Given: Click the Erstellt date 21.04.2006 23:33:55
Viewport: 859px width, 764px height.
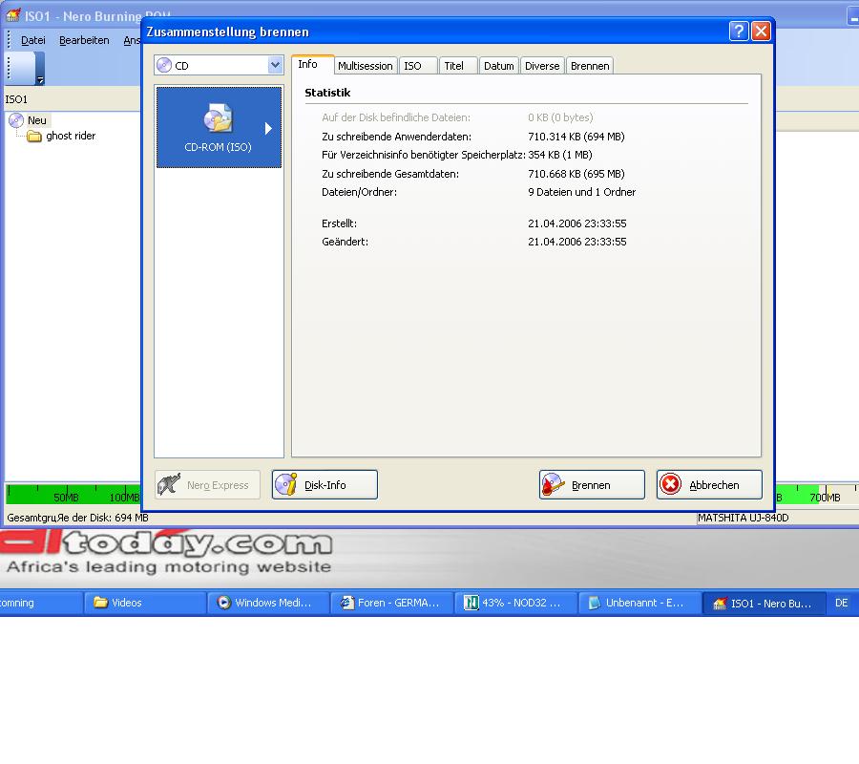Looking at the screenshot, I should tap(576, 223).
